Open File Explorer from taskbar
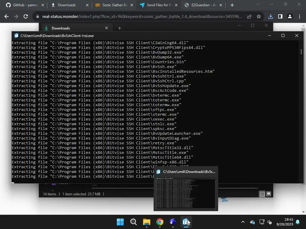The image size is (306, 229). tap(146, 222)
